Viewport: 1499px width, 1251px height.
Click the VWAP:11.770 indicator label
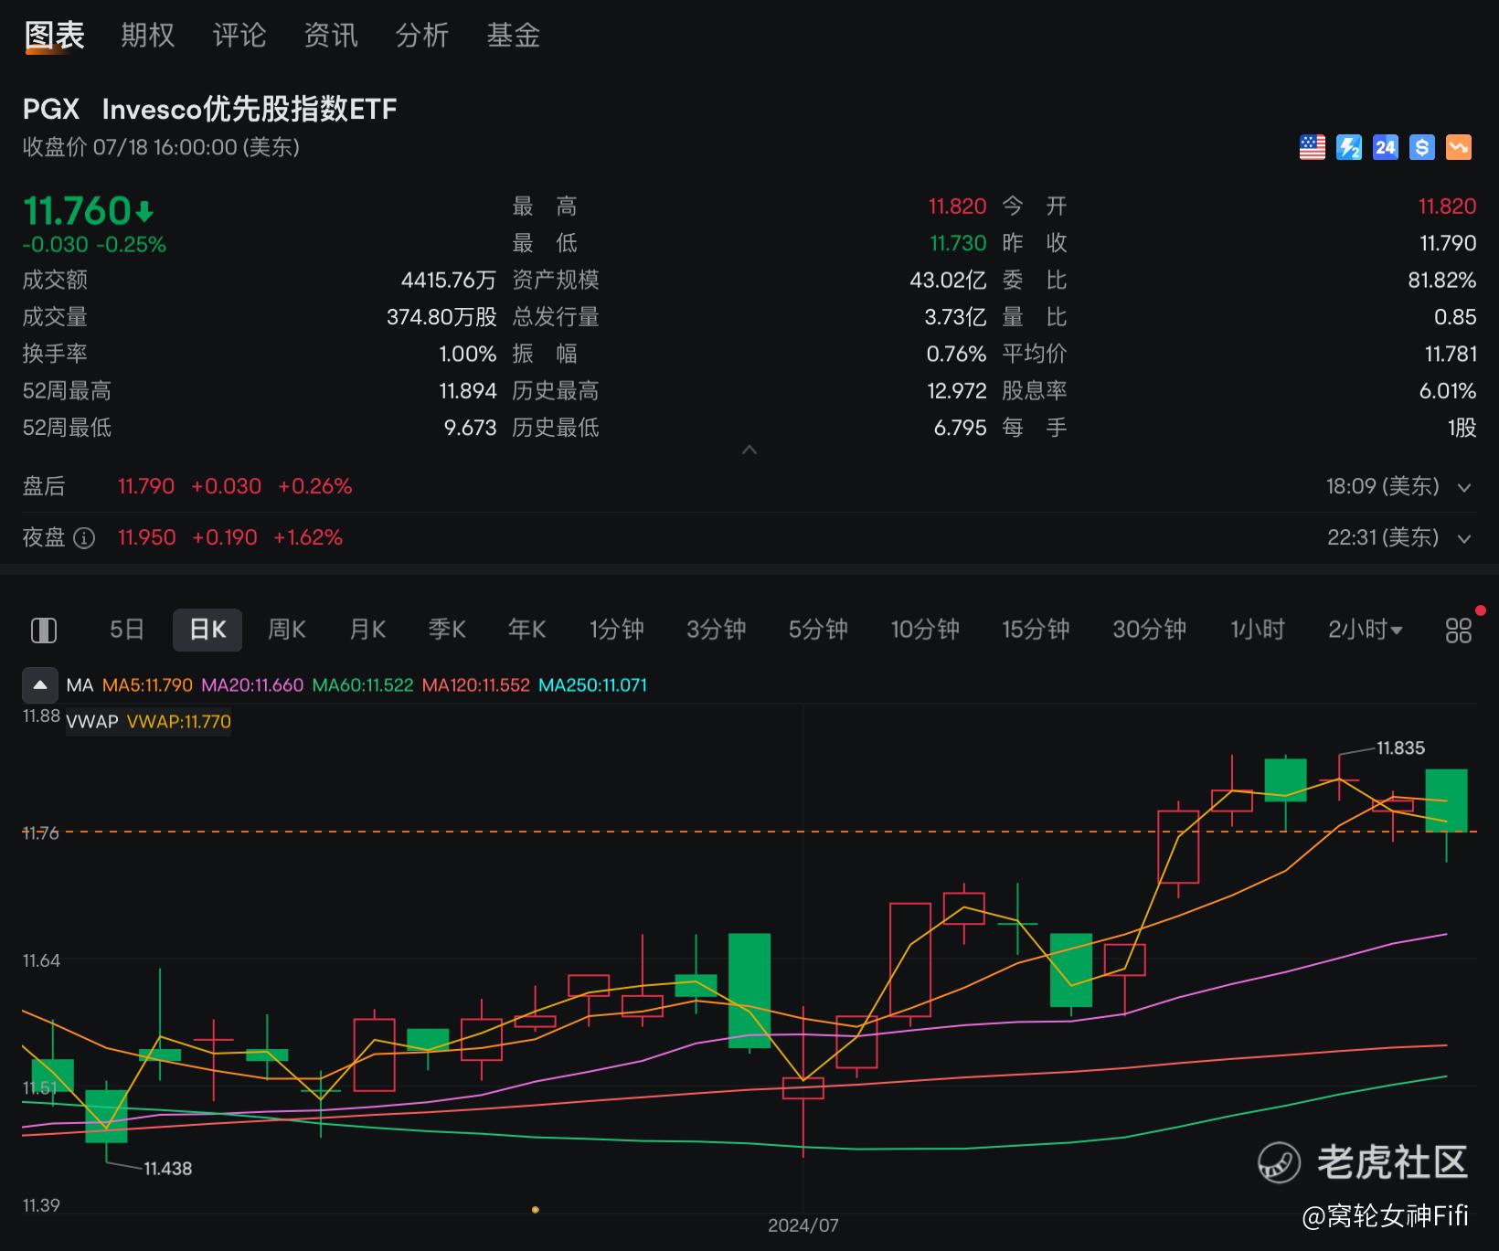[179, 722]
